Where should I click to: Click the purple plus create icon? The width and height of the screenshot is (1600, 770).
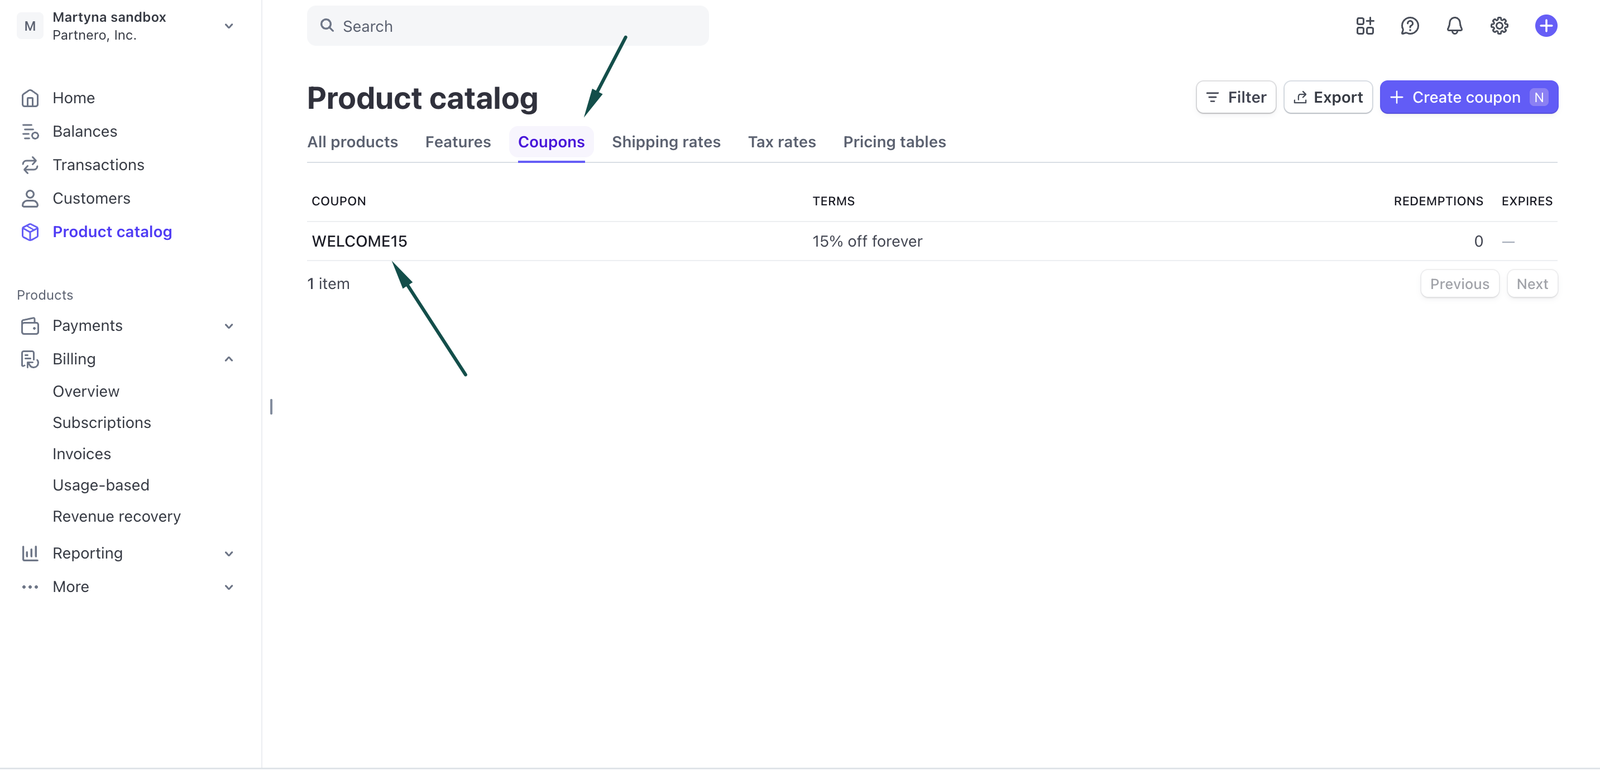click(x=1545, y=26)
